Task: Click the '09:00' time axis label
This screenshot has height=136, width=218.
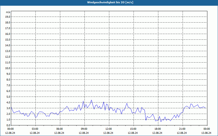Action: click(x=84, y=129)
